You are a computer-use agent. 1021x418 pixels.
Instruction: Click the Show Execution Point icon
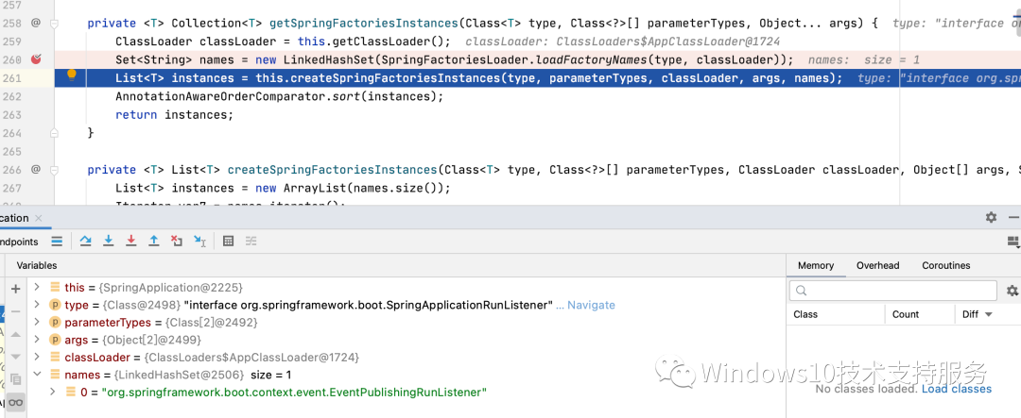point(58,242)
